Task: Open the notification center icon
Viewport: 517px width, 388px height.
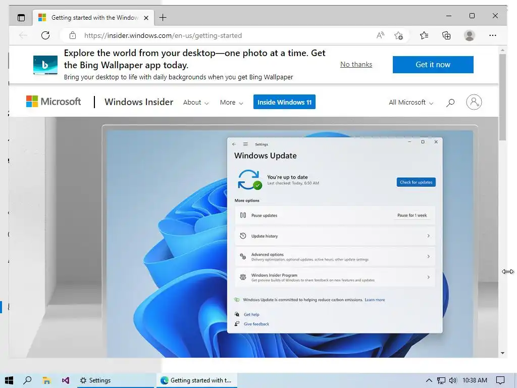Action: pos(500,380)
